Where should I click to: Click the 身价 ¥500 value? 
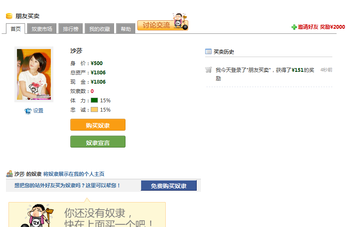(97, 63)
